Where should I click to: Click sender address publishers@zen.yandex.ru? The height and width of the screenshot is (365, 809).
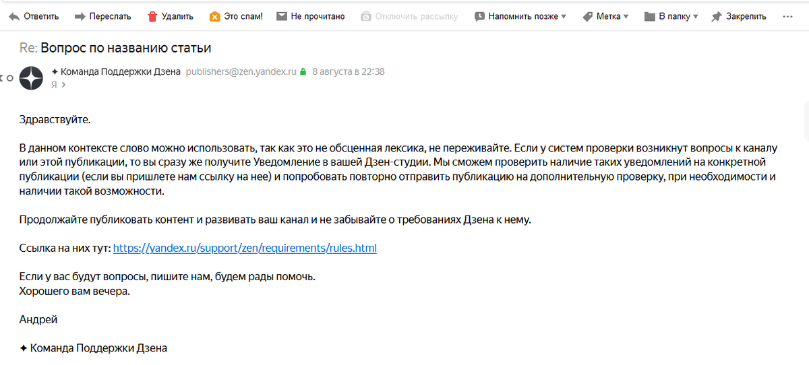click(241, 71)
